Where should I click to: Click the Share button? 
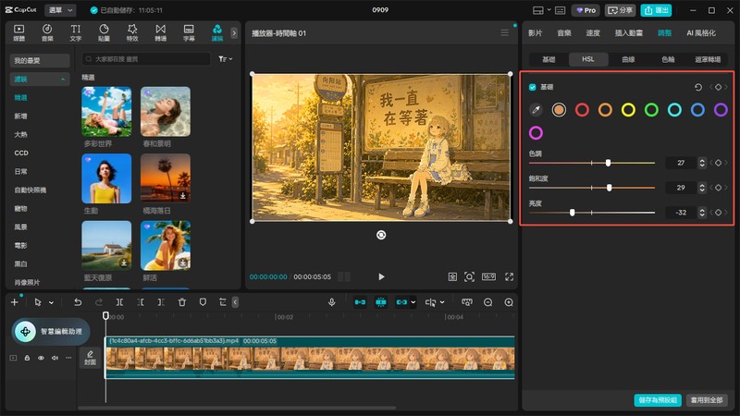(620, 10)
